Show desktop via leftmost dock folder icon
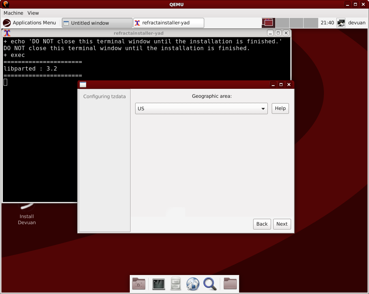 pyautogui.click(x=139, y=284)
